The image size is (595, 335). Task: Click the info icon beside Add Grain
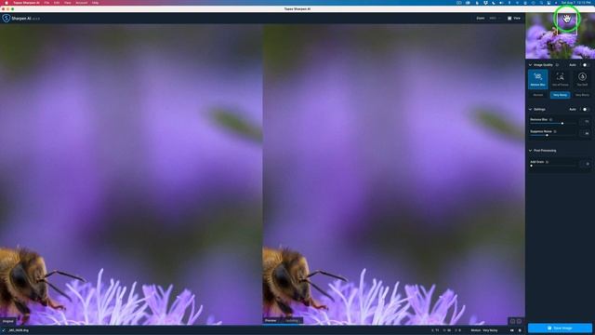(x=548, y=162)
